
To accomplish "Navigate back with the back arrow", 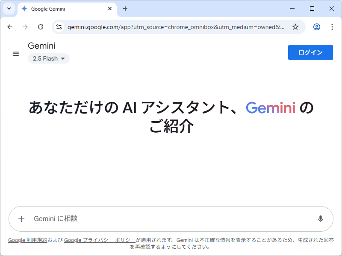I will click(x=10, y=26).
